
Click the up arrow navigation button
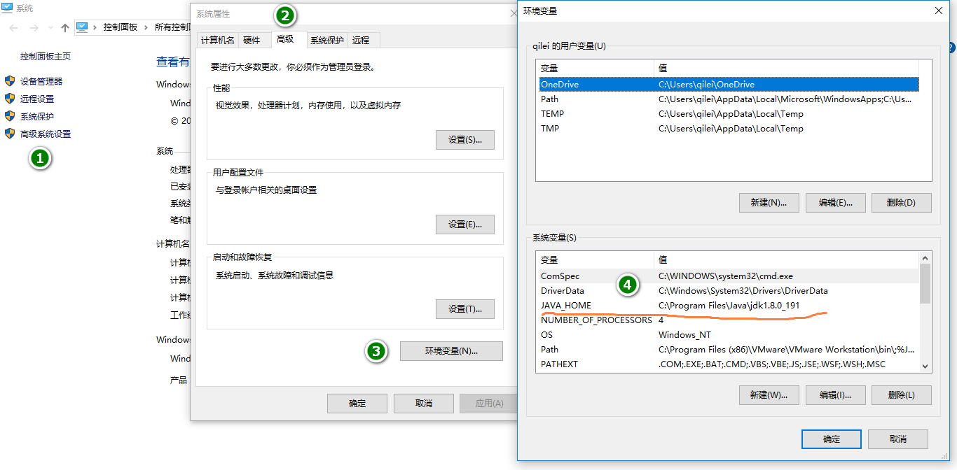click(x=65, y=27)
